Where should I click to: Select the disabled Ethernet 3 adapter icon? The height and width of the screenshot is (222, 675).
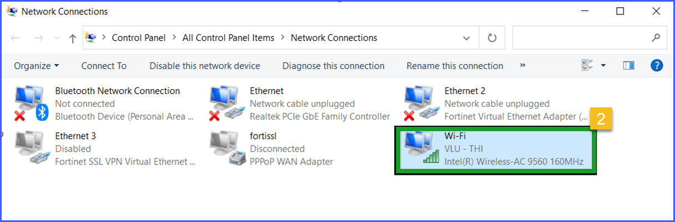tap(32, 148)
